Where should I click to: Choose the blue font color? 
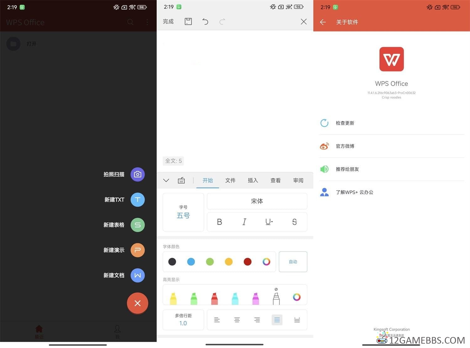(x=191, y=262)
